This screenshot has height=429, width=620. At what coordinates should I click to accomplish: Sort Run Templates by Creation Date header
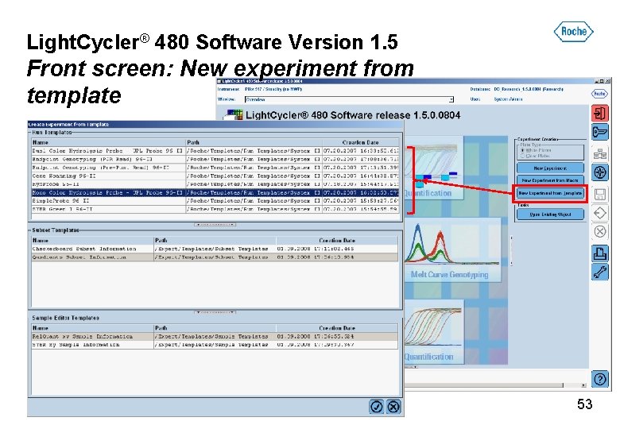point(361,142)
